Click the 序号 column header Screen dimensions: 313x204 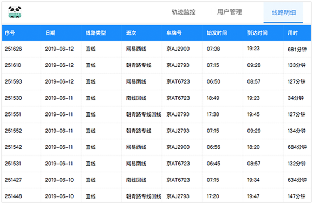10,33
